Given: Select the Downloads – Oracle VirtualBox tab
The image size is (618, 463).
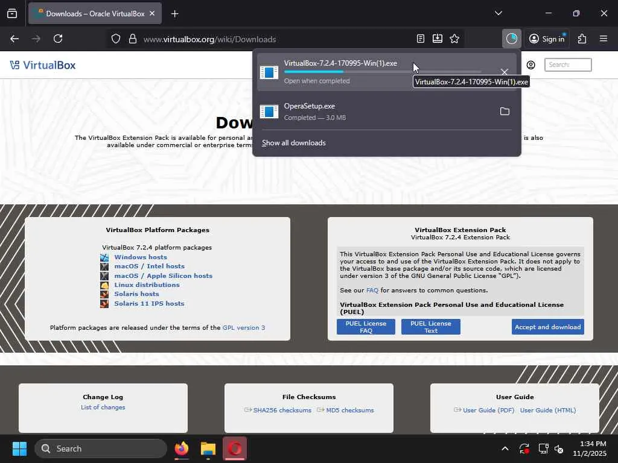Looking at the screenshot, I should (95, 14).
